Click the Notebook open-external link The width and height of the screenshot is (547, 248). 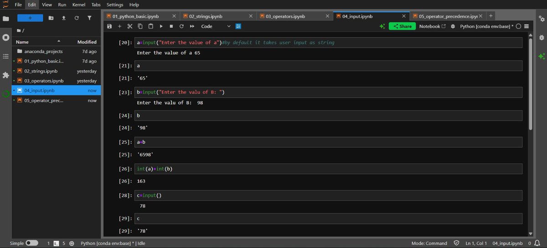(x=432, y=26)
